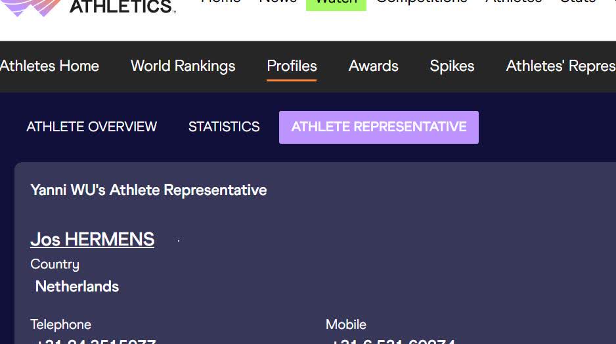616x344 pixels.
Task: Switch to the Athlete Overview tab
Action: pos(91,127)
